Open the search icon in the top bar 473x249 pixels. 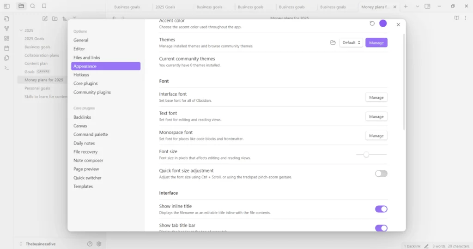coord(32,6)
